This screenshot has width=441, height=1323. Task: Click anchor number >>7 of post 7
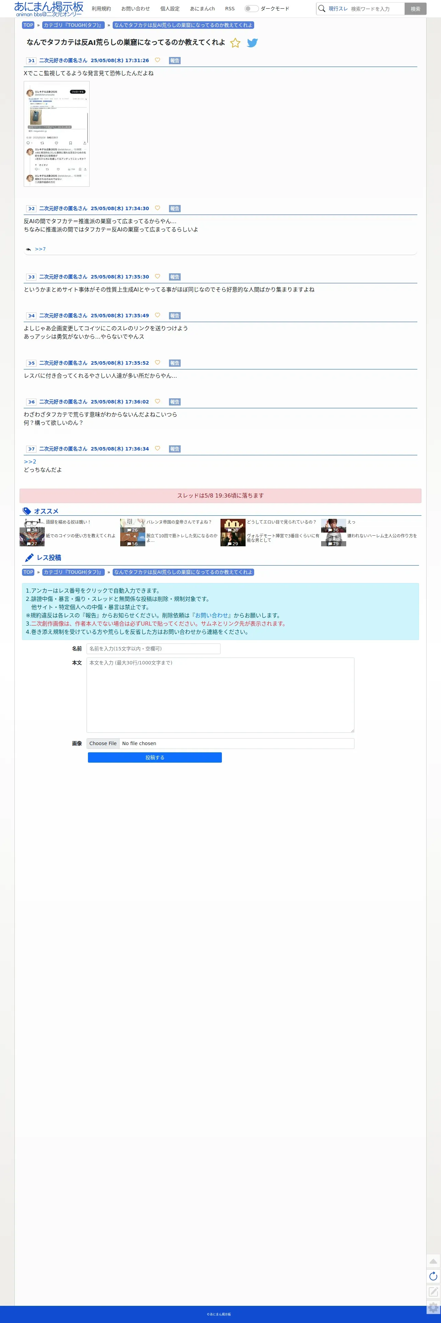[x=31, y=449]
